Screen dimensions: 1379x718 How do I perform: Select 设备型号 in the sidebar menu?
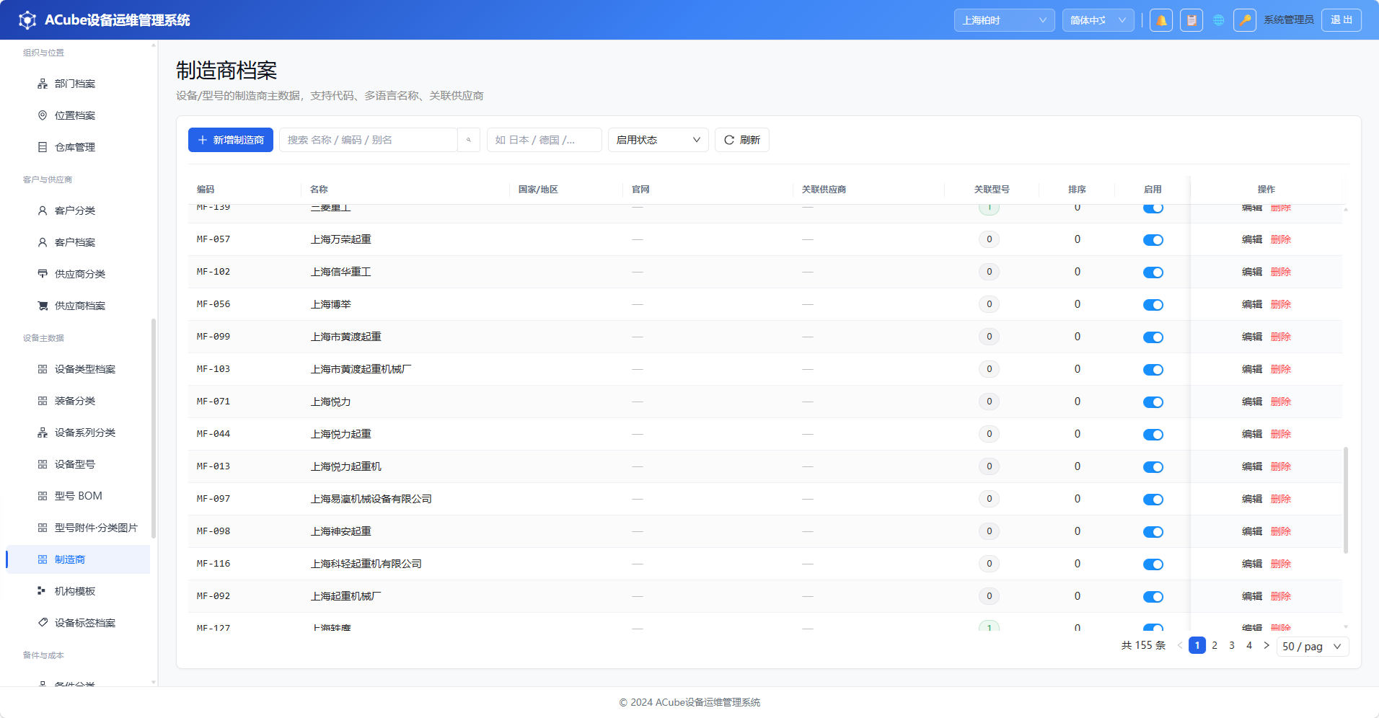75,464
